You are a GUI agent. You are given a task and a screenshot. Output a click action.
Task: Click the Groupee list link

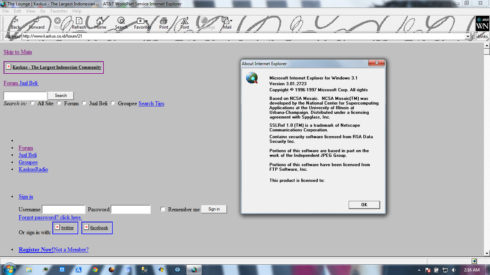(28, 162)
